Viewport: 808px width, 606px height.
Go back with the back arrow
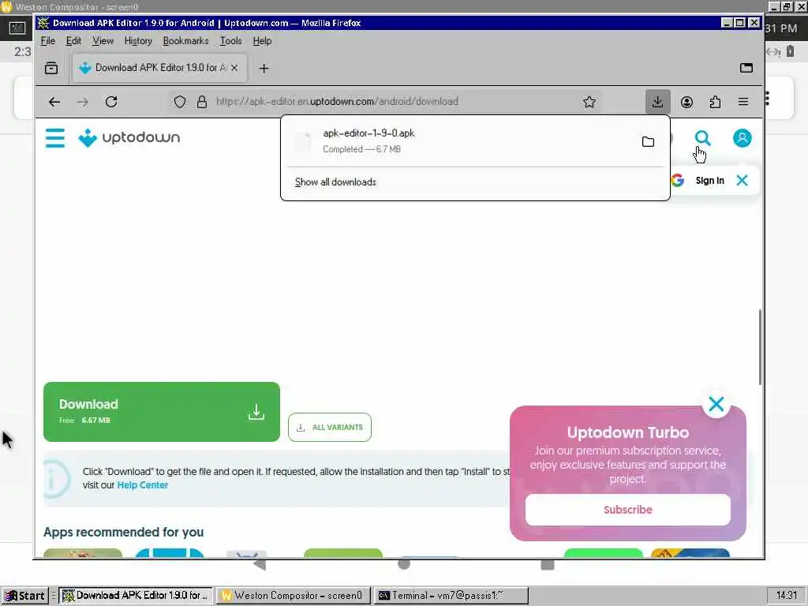pyautogui.click(x=54, y=102)
